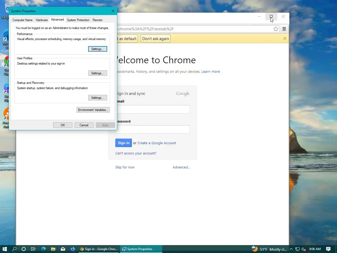Open taskbar search magnifier

pos(14,249)
